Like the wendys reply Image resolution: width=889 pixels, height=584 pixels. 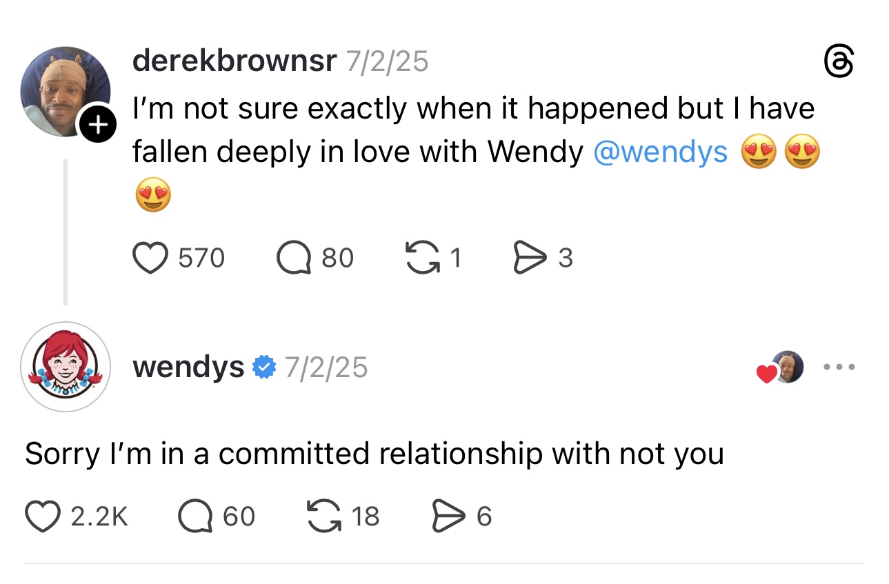(43, 516)
